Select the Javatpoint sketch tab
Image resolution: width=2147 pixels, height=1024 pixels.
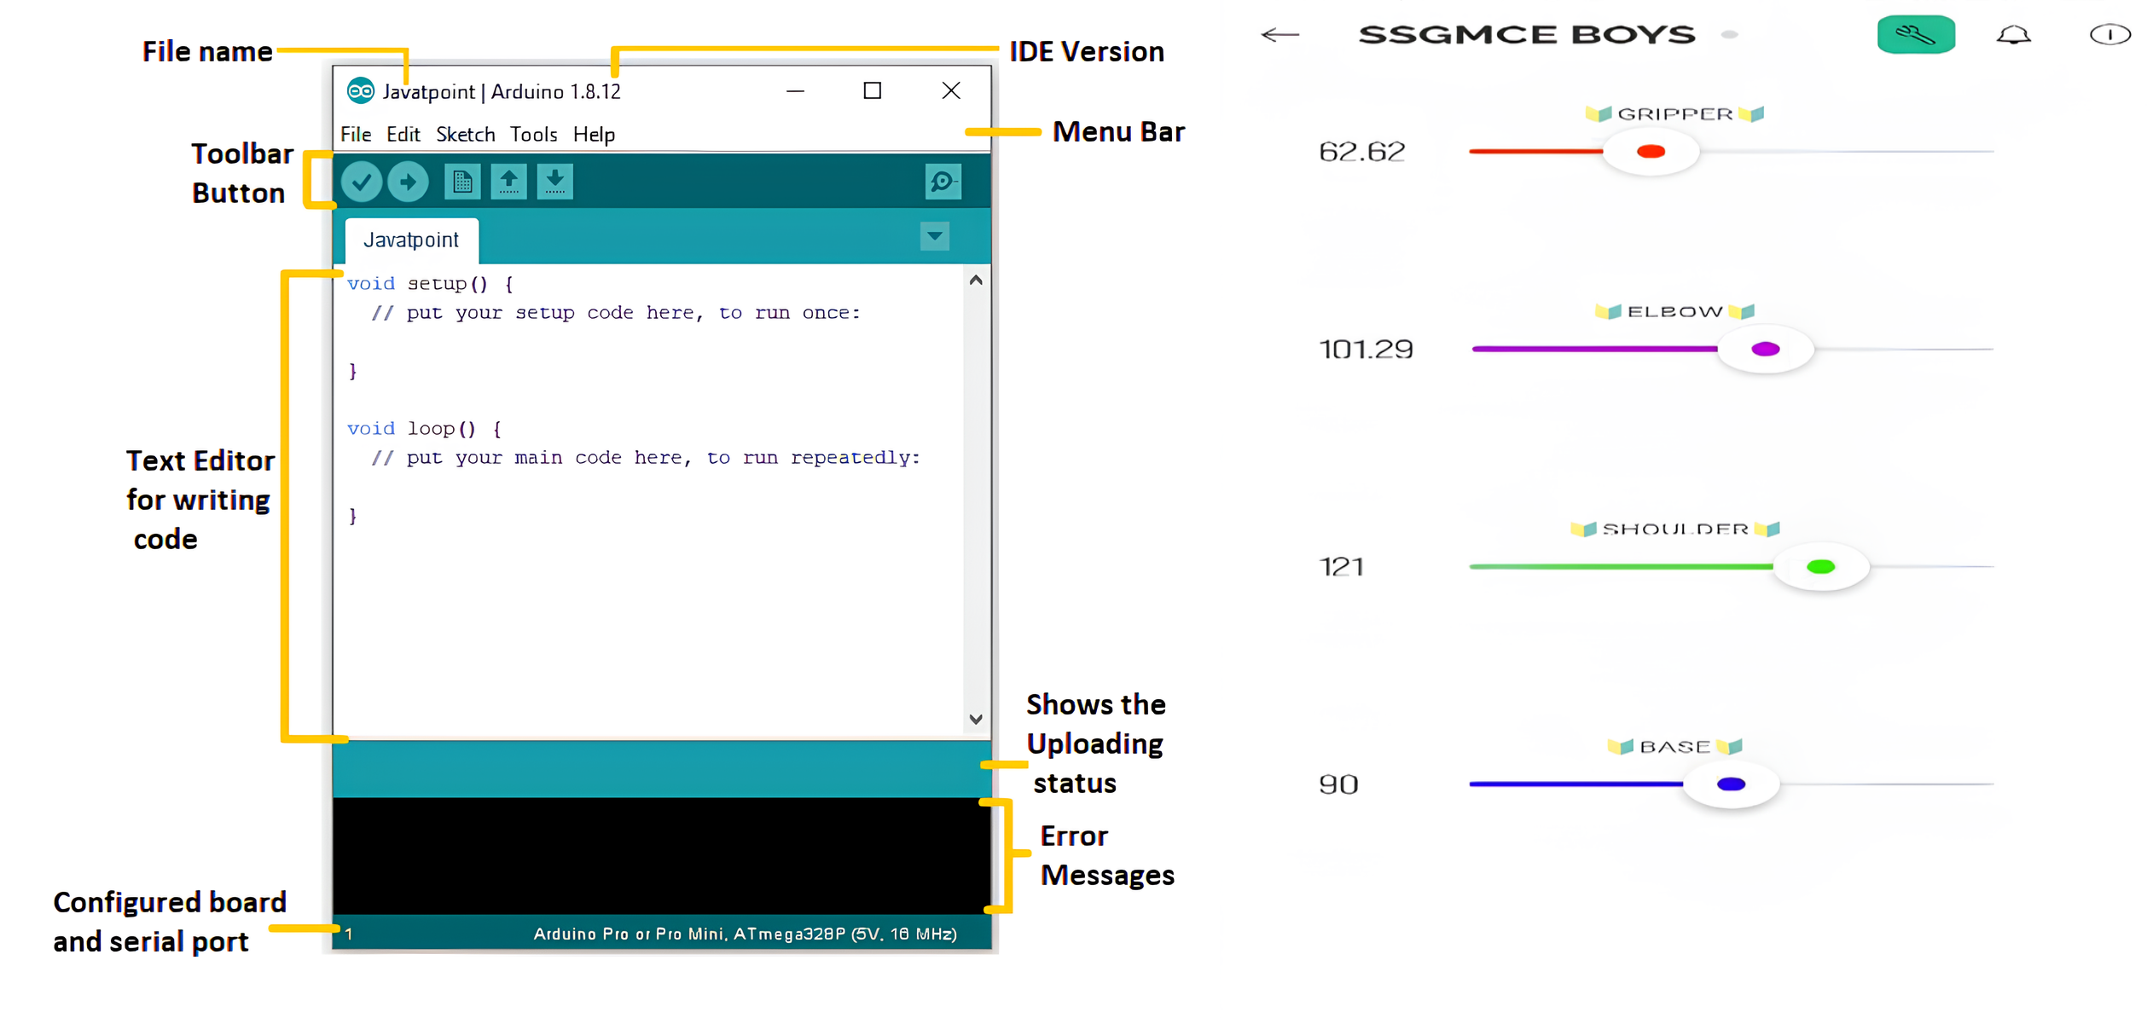(x=411, y=240)
